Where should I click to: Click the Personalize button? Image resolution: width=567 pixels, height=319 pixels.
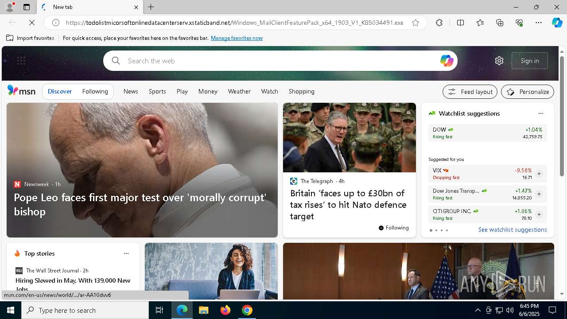(x=528, y=92)
